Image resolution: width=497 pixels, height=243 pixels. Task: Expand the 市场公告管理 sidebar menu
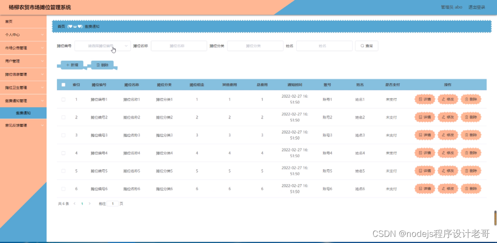(23, 48)
